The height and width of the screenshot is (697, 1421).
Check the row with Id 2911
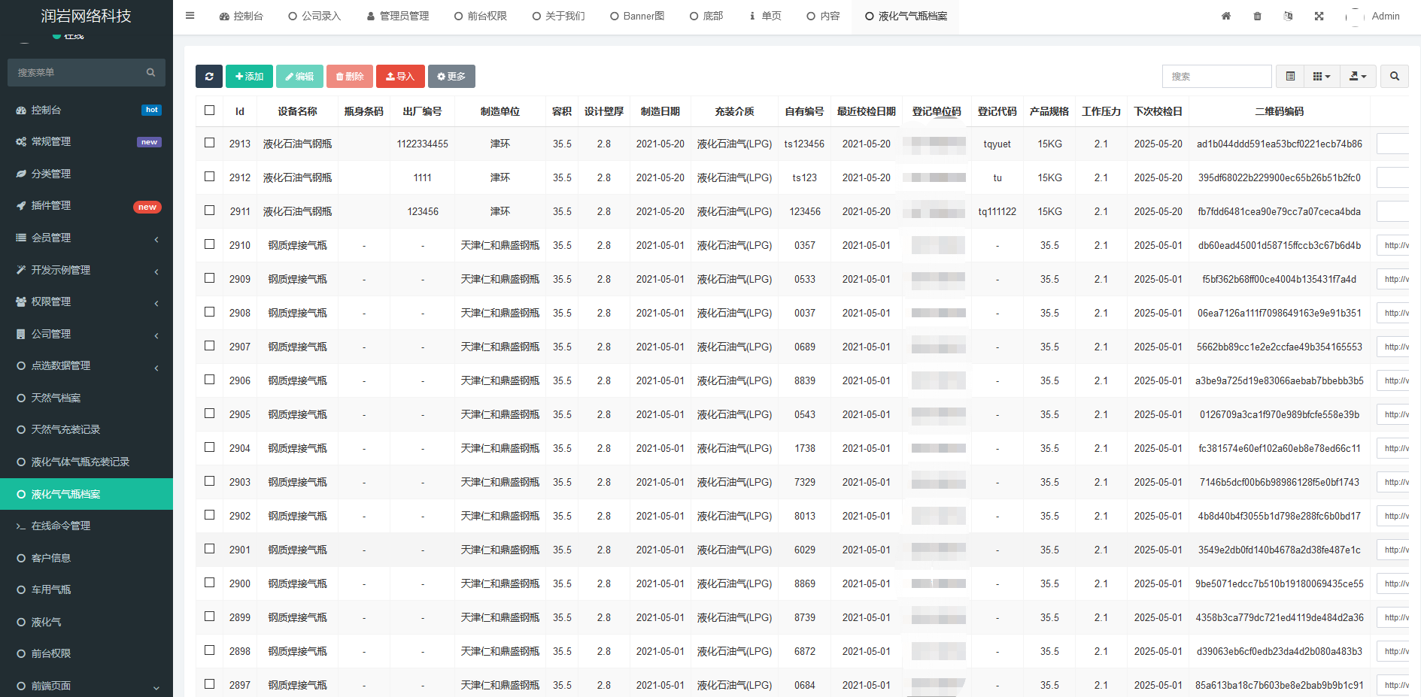click(210, 211)
